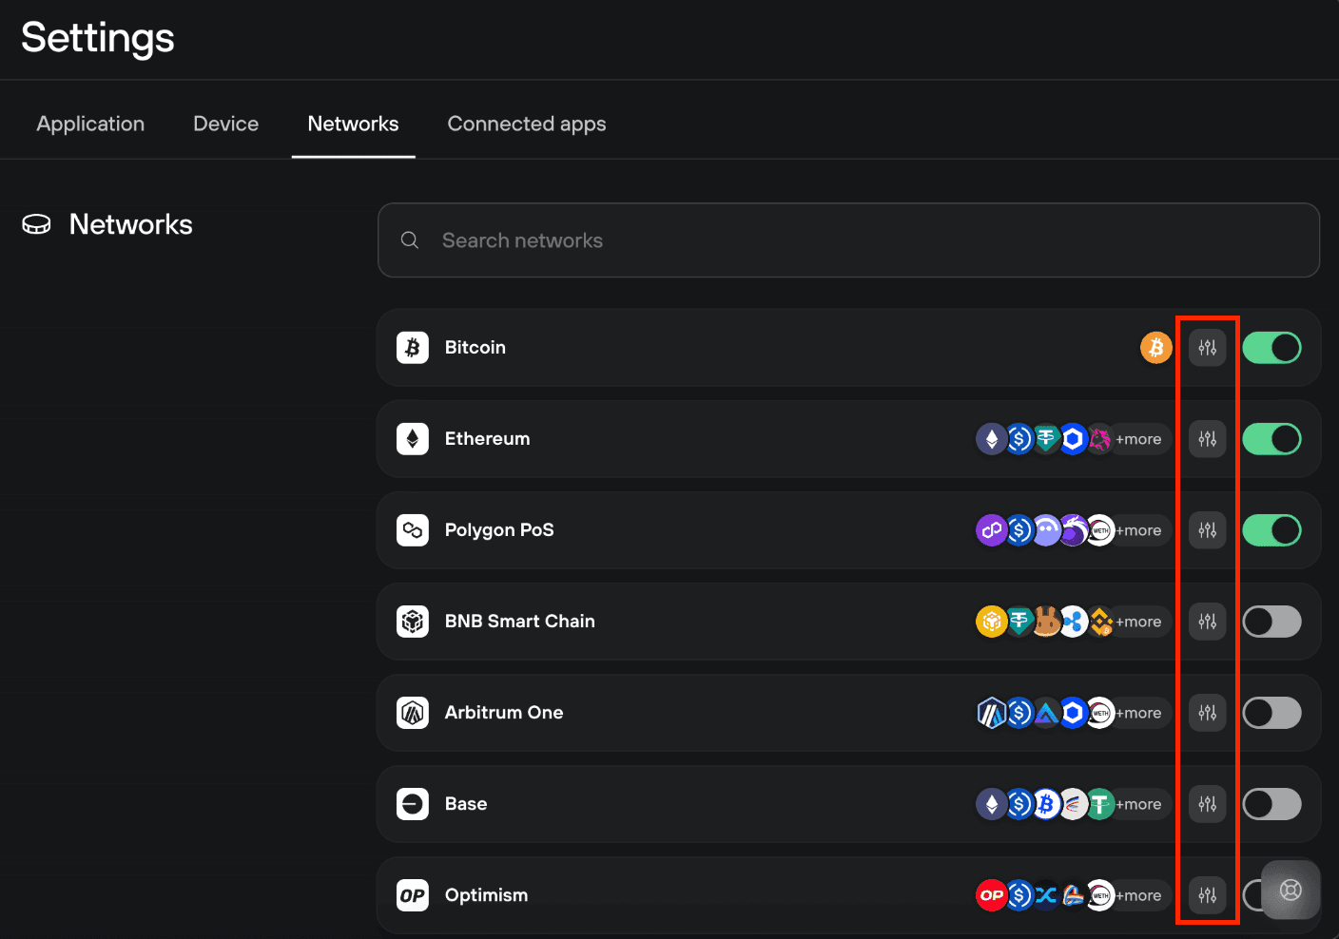Disable the Bitcoin network toggle
This screenshot has width=1339, height=939.
click(1272, 348)
